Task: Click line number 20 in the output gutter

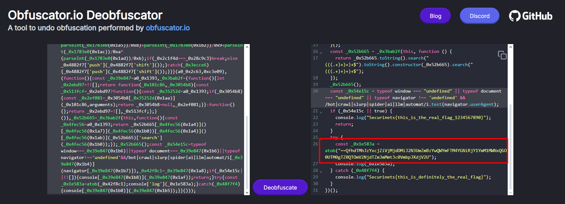Action: coord(315,91)
